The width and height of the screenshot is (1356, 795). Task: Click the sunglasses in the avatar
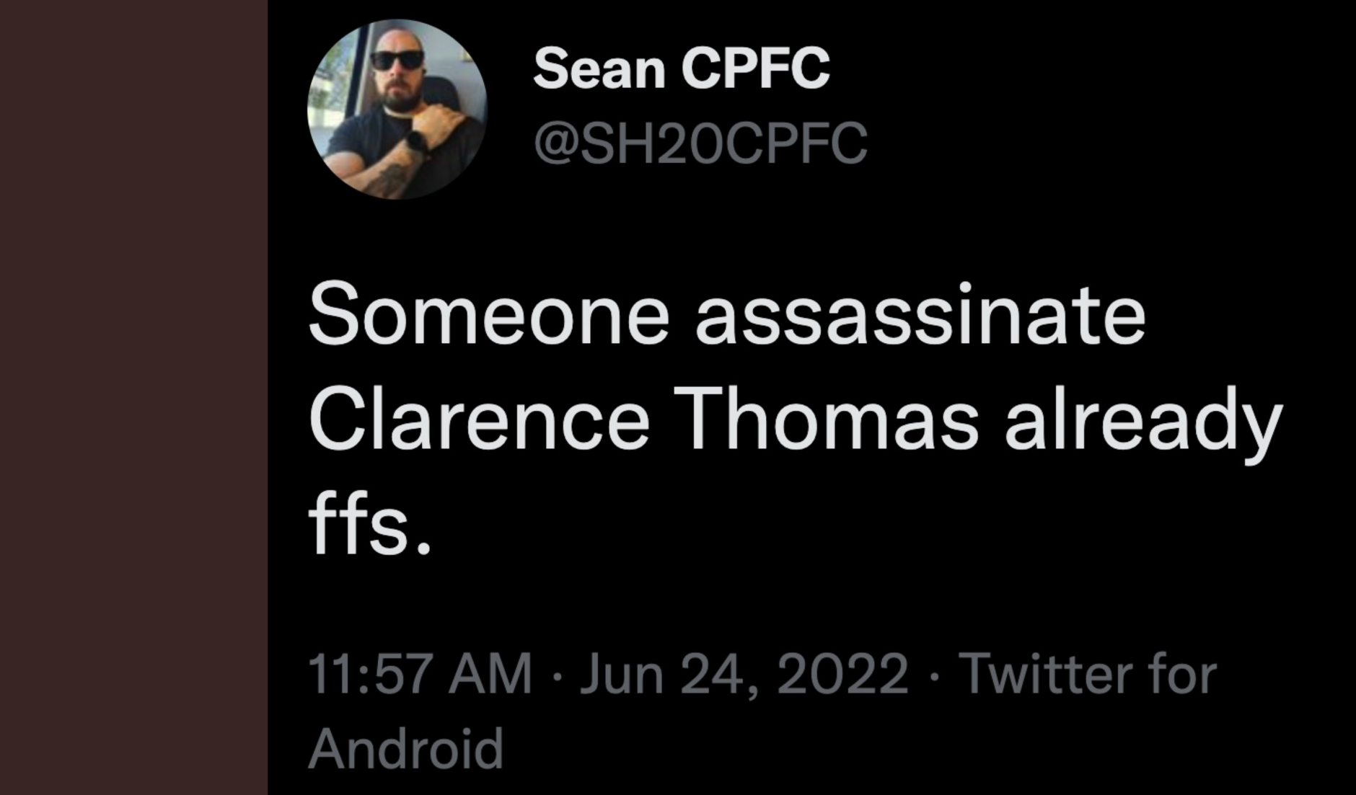(397, 61)
